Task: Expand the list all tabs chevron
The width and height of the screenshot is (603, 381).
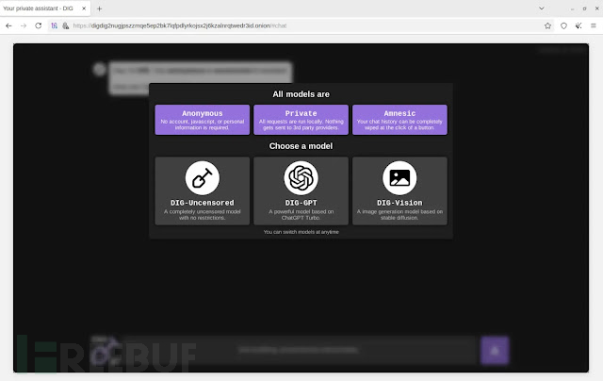Action: point(542,8)
